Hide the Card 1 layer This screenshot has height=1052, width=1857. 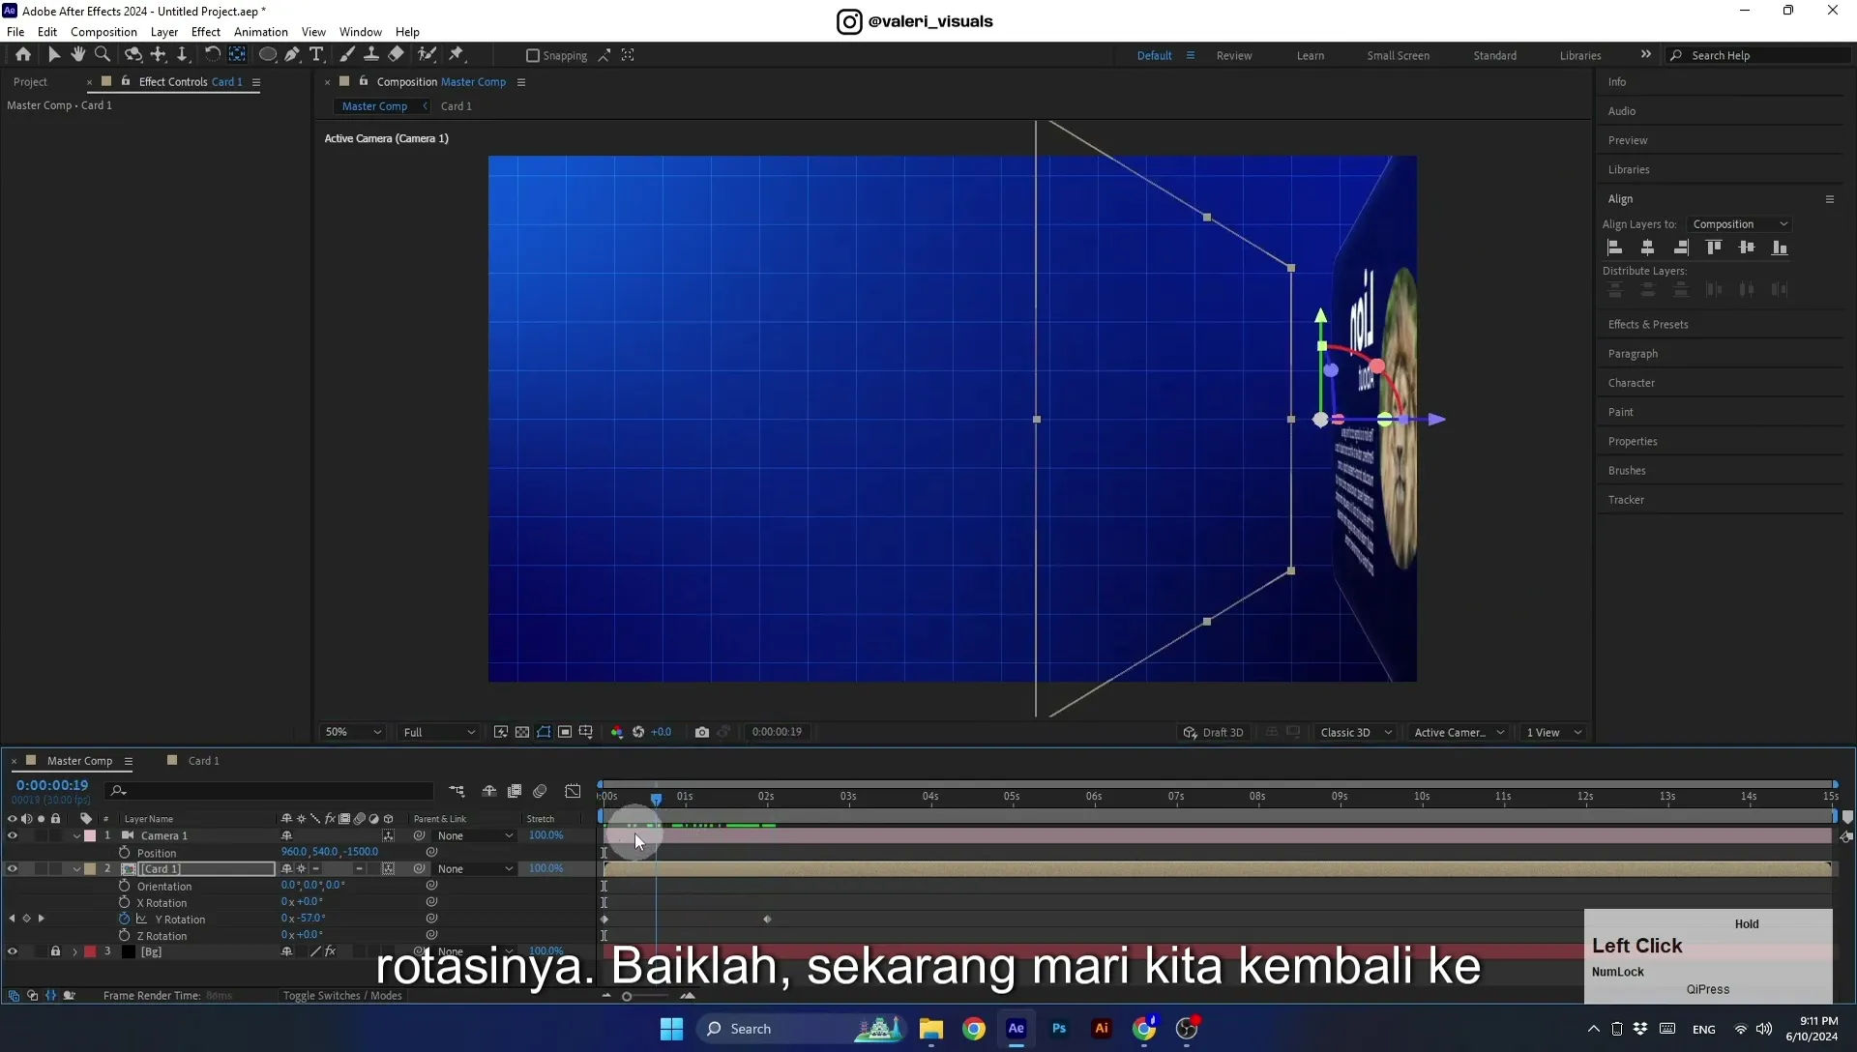pos(13,869)
